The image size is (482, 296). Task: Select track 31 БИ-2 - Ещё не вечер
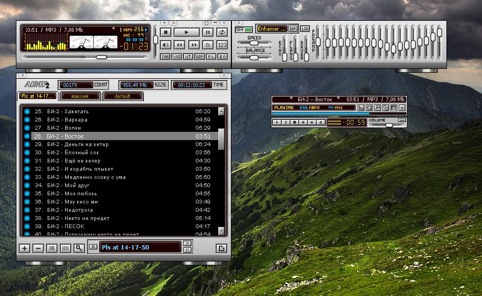(x=109, y=161)
